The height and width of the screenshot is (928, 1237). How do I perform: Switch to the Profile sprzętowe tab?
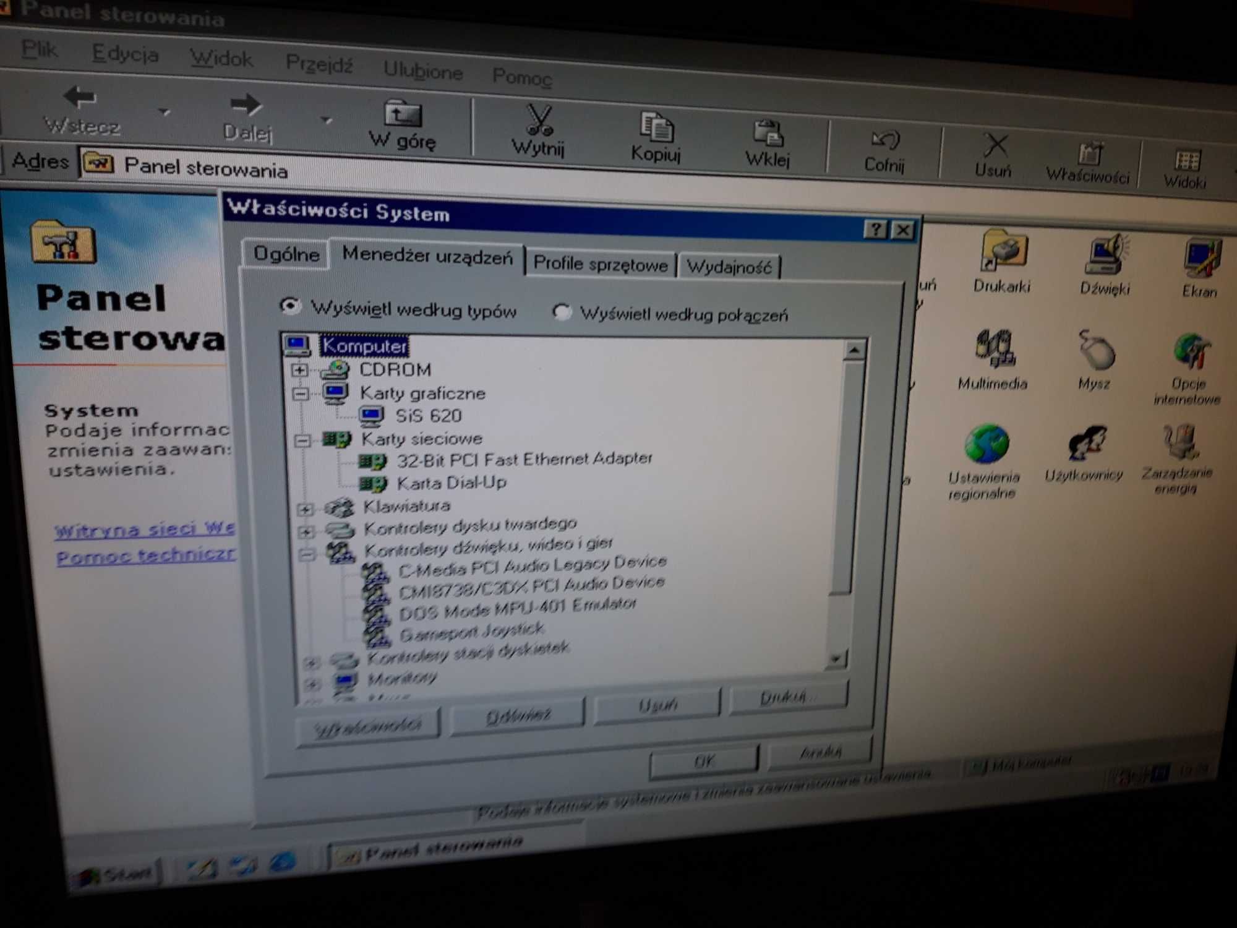point(600,264)
